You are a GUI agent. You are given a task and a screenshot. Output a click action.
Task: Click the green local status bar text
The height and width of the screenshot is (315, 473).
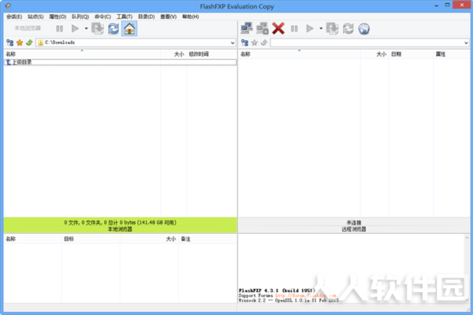120,222
